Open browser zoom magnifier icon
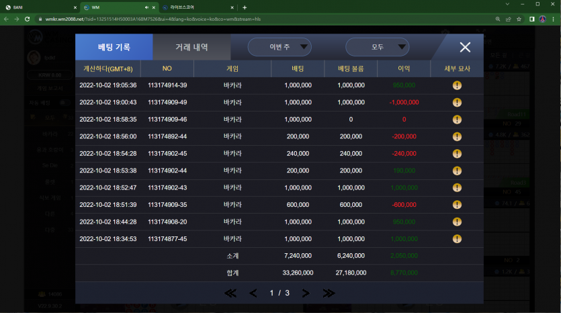Image resolution: width=561 pixels, height=313 pixels. 498,19
